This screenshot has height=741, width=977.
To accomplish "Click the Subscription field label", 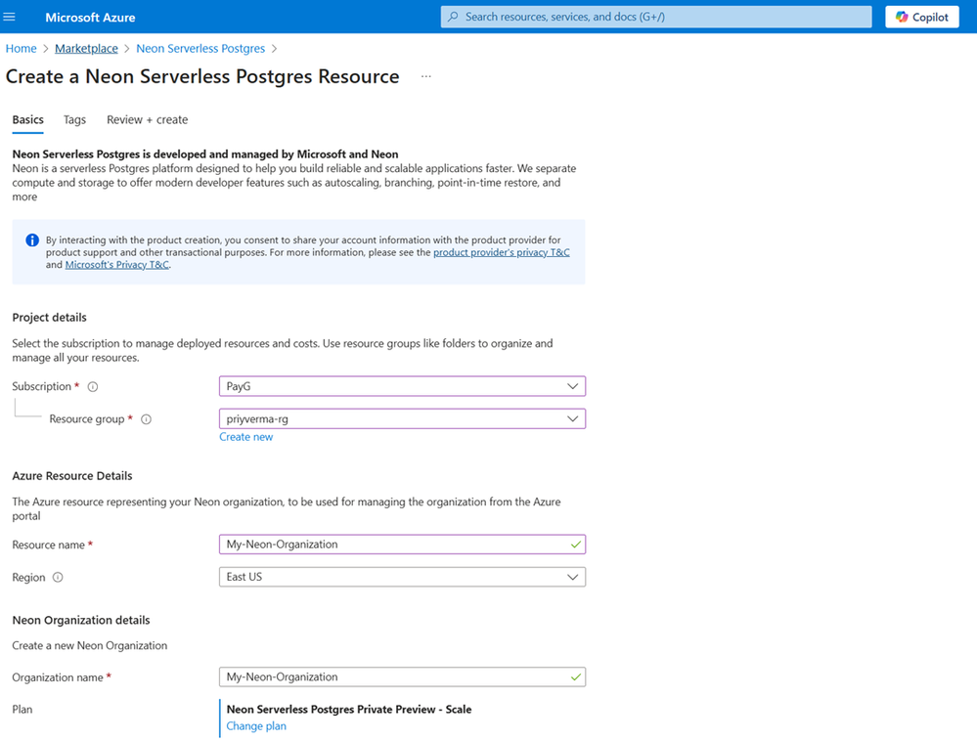I will pos(42,386).
